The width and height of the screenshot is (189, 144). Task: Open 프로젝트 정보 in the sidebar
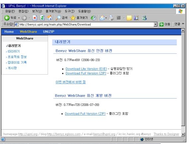[x=17, y=57]
